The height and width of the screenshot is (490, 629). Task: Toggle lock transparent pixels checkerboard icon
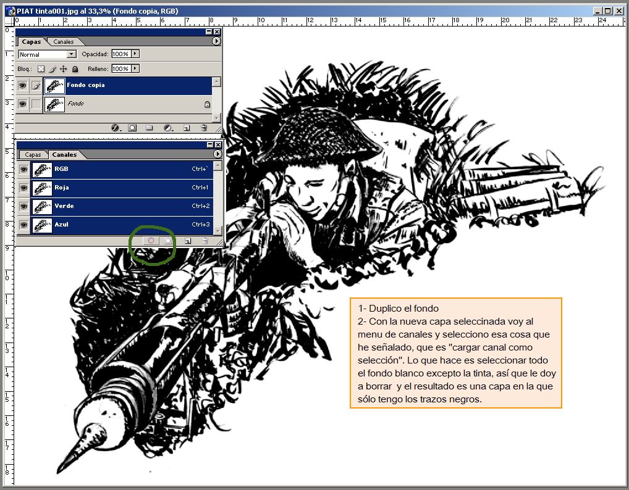coord(41,69)
